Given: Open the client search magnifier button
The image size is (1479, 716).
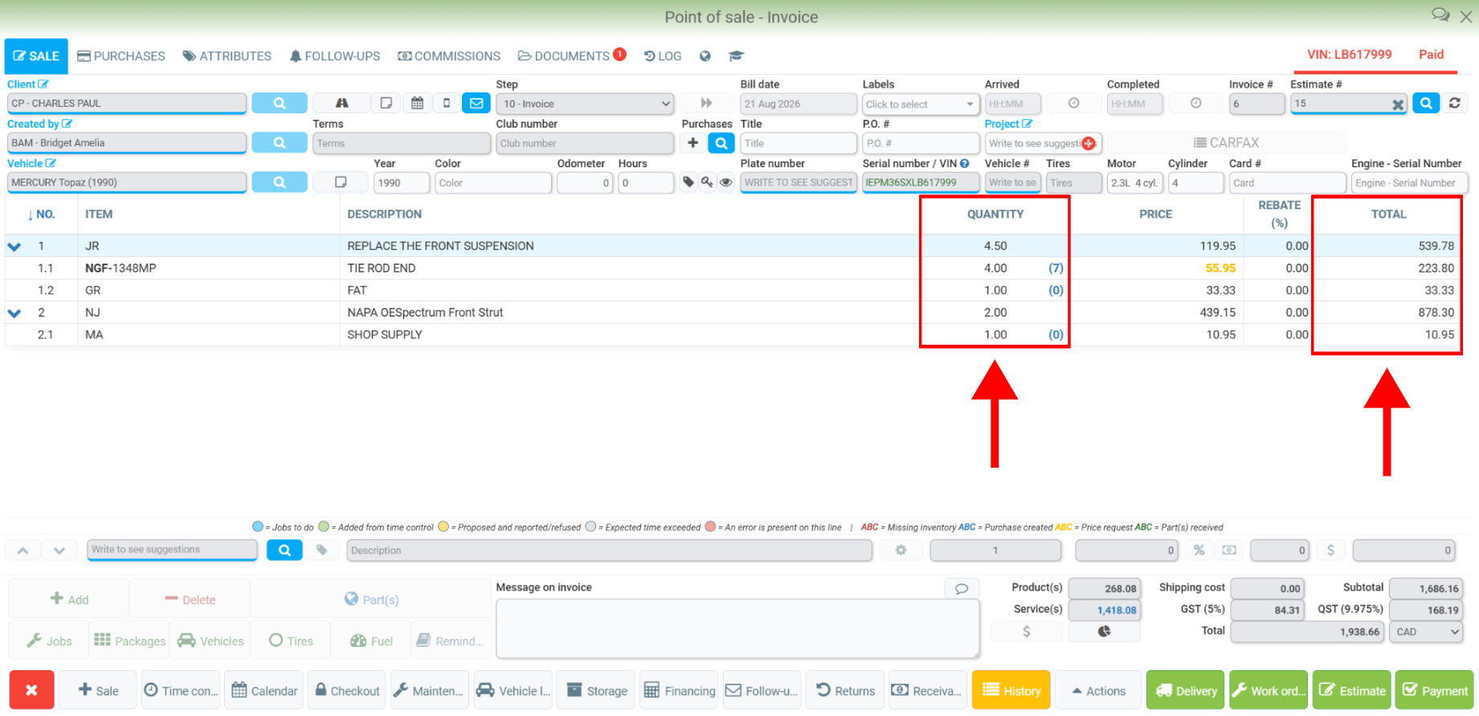Looking at the screenshot, I should click(x=279, y=103).
